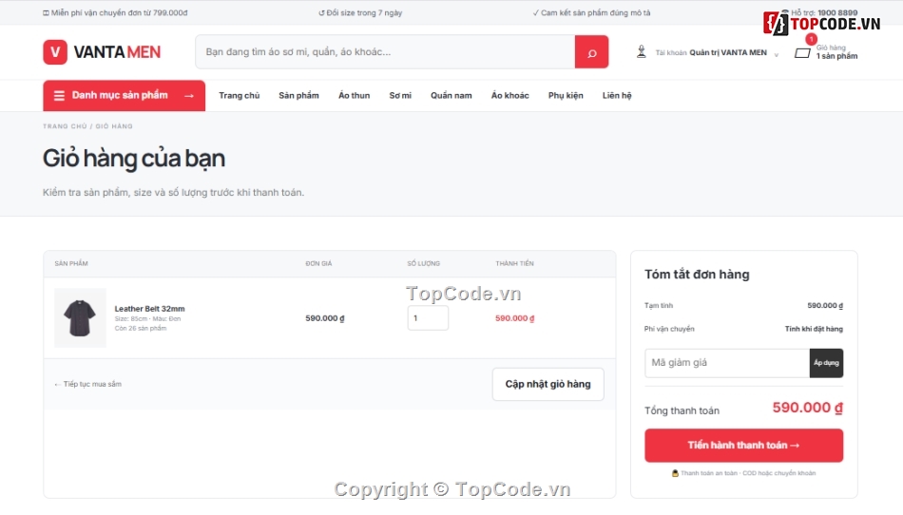903x515 pixels.
Task: Select the Sơ mi menu item
Action: 400,96
